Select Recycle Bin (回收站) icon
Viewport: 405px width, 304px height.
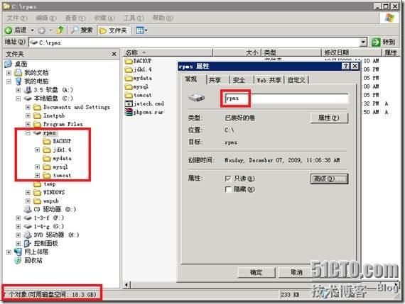click(18, 260)
